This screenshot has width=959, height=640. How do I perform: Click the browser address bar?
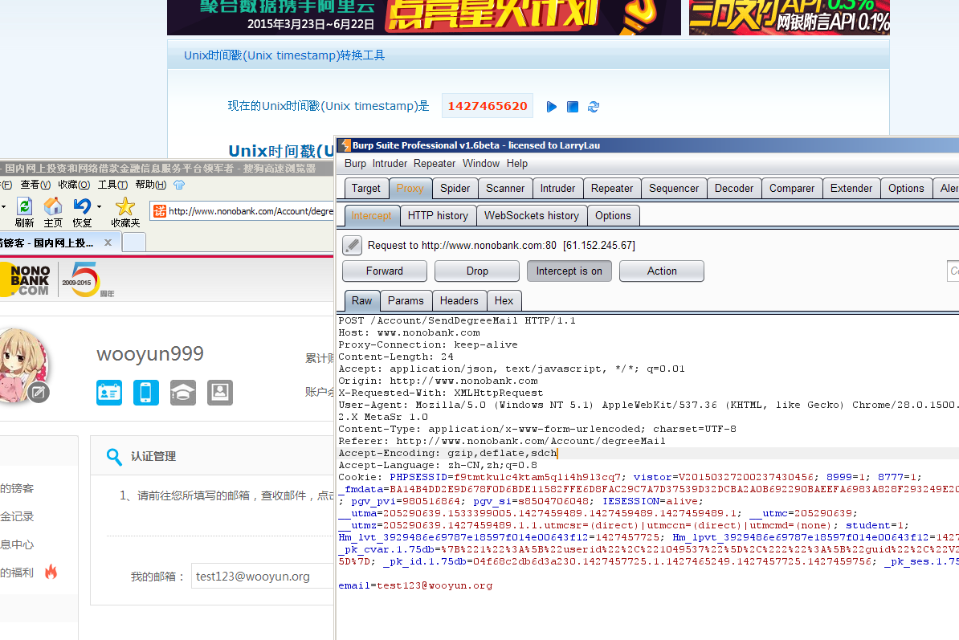(243, 211)
